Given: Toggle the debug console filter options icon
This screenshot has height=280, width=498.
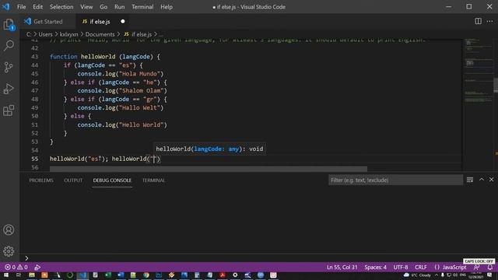Looking at the screenshot, I should 470,180.
